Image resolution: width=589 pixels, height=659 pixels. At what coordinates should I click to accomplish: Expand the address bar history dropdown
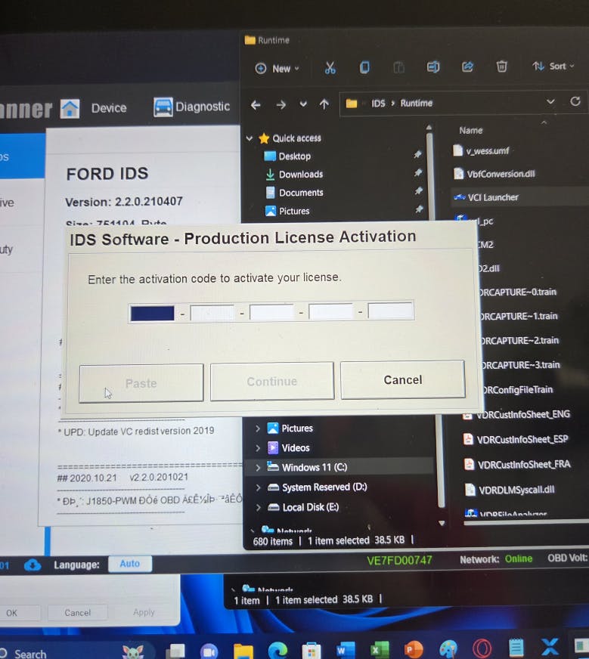(549, 103)
